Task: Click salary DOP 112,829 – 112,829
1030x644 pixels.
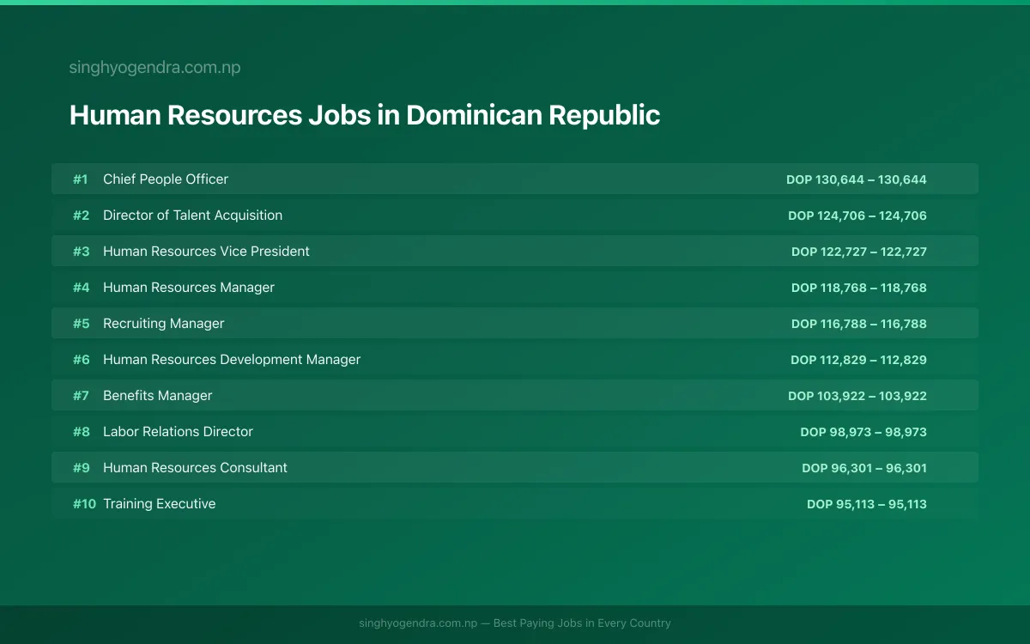Action: click(x=858, y=360)
